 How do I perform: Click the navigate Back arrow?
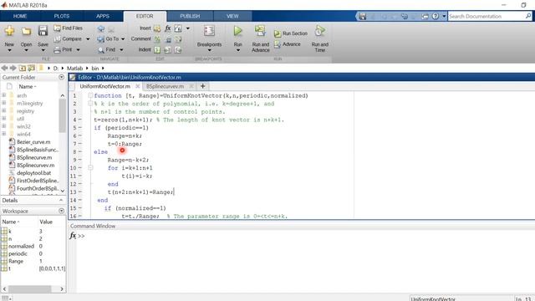click(x=4, y=68)
